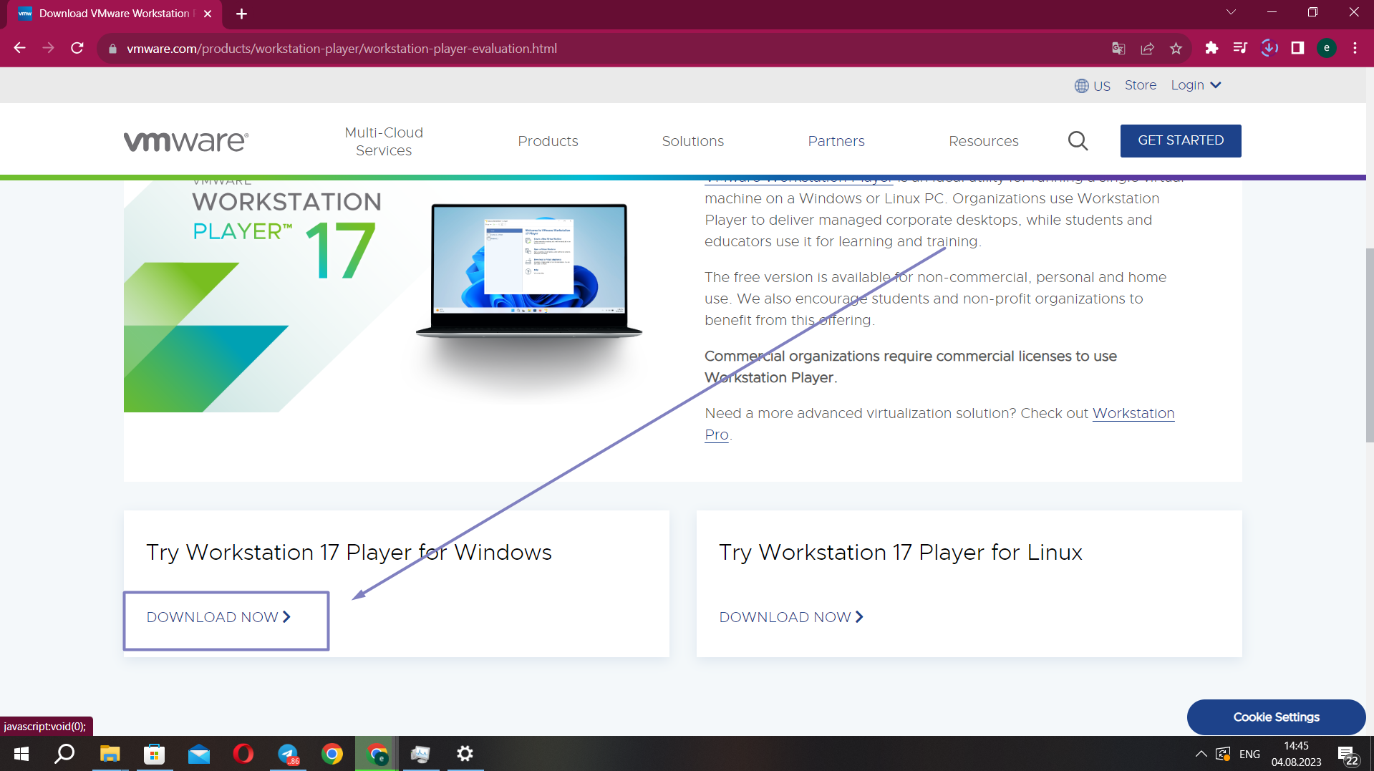The height and width of the screenshot is (771, 1374).
Task: Open the Resources menu
Action: click(983, 141)
